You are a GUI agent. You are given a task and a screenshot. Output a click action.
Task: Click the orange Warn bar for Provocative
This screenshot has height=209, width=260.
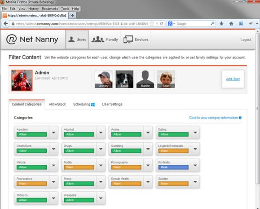[32, 183]
